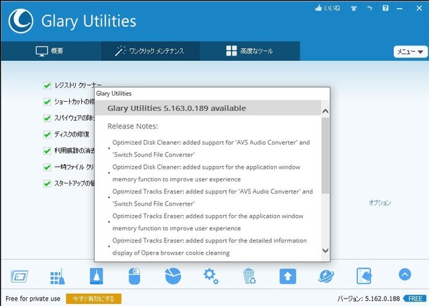Switch to the 概要 tab
429x306 pixels.
click(x=50, y=51)
